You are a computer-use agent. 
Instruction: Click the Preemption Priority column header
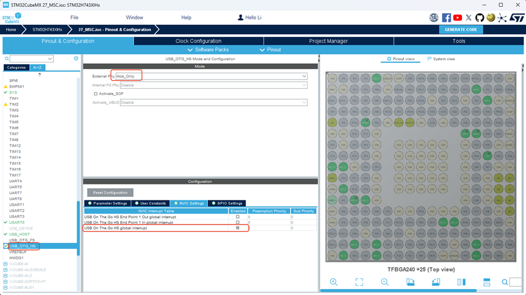click(x=269, y=211)
